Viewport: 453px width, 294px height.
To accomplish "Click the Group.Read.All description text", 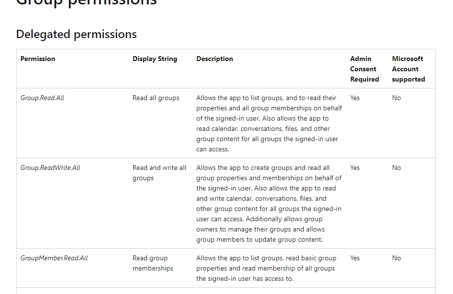I will [269, 124].
